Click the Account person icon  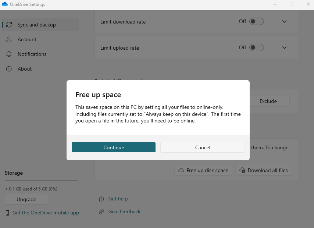click(x=9, y=39)
